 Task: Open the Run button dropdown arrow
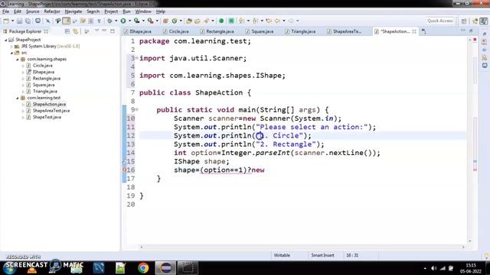tap(129, 21)
